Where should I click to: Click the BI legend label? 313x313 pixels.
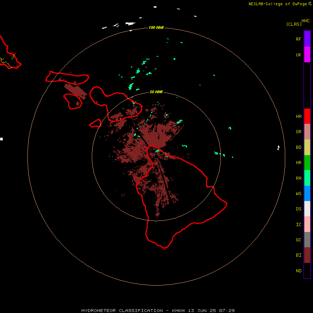pyautogui.click(x=299, y=255)
